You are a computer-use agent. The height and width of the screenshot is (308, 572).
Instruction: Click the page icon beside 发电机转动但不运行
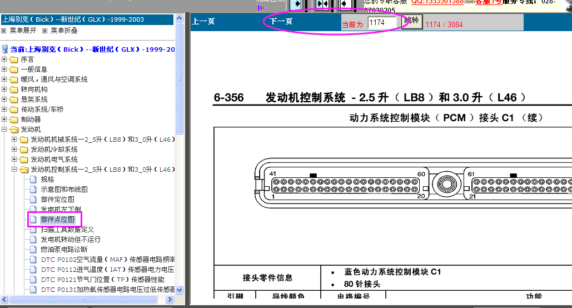pos(33,240)
